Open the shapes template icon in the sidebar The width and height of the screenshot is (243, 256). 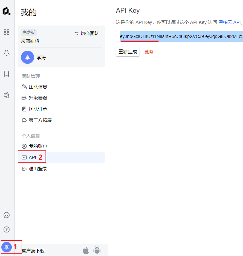7,95
